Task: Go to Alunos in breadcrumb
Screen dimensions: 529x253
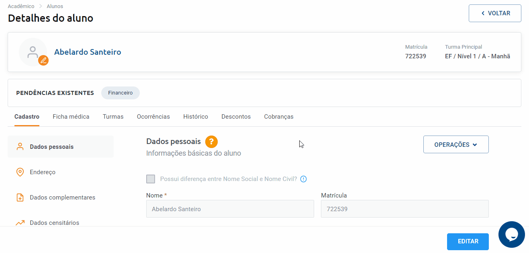Action: pyautogui.click(x=55, y=6)
